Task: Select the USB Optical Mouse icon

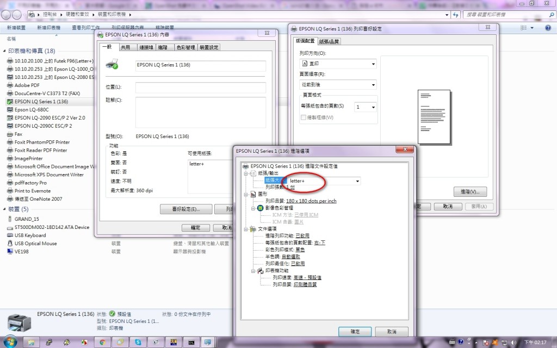Action: [x=10, y=244]
